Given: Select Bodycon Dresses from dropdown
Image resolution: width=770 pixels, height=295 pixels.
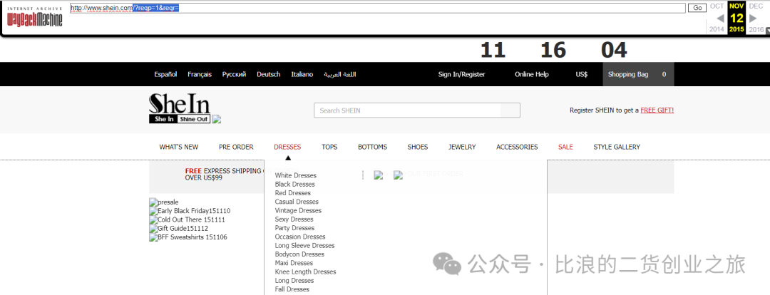Looking at the screenshot, I should (299, 254).
